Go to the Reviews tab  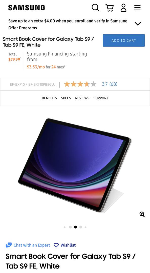[82, 98]
